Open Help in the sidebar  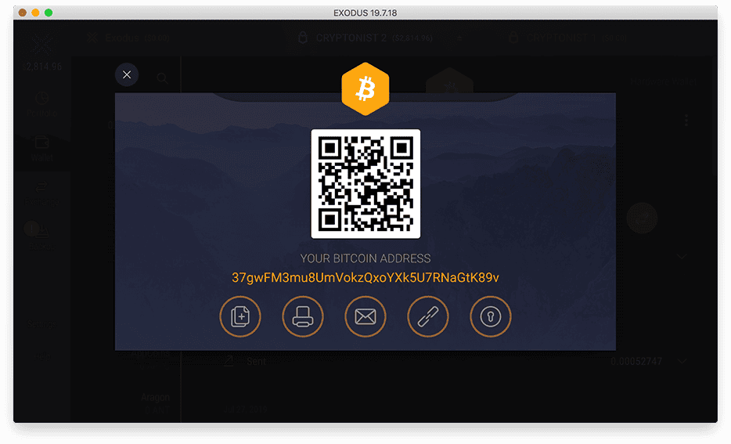[42, 357]
